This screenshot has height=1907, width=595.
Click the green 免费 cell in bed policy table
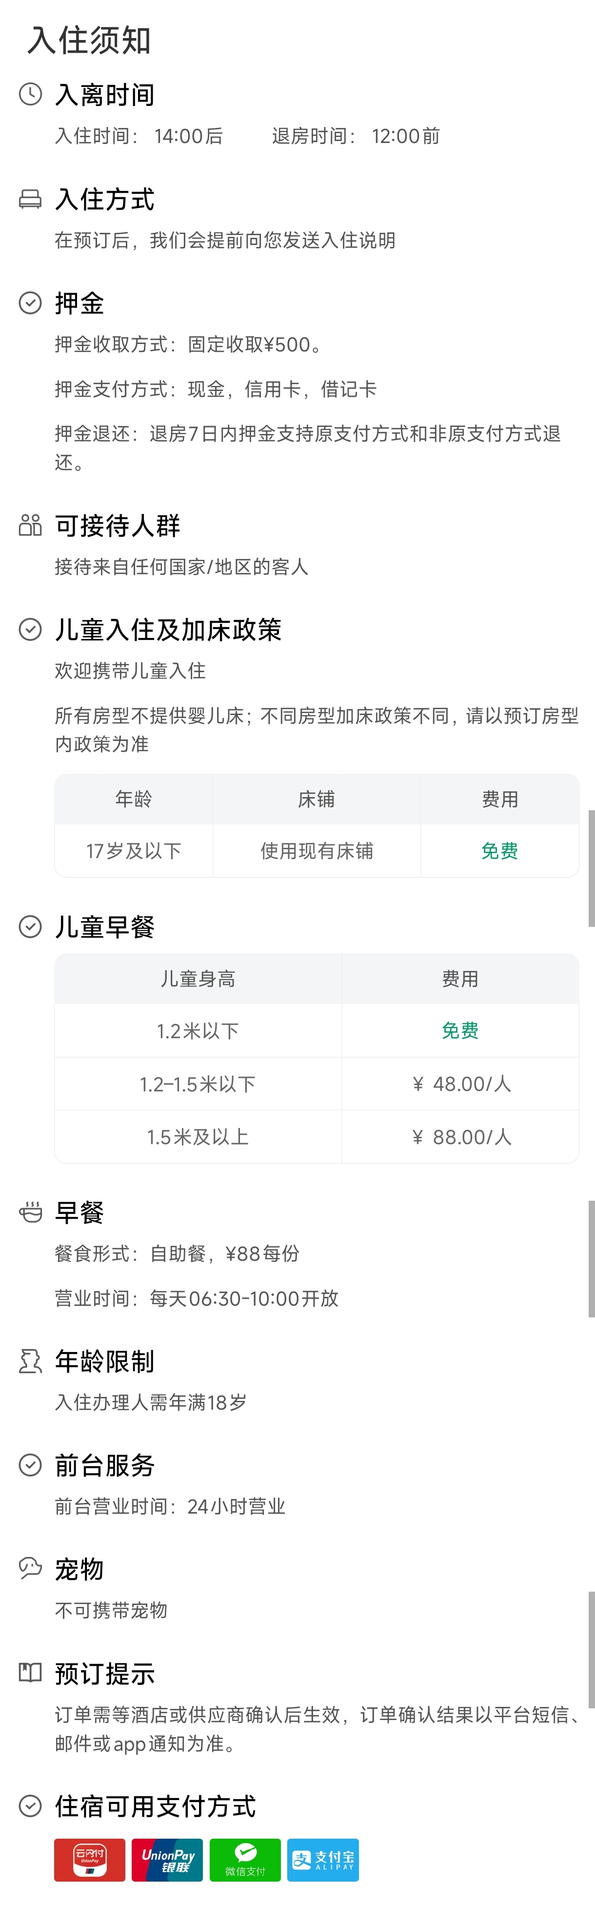point(499,851)
